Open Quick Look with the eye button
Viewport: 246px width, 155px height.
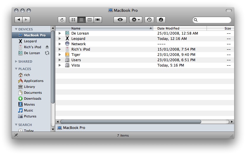pos(120,20)
